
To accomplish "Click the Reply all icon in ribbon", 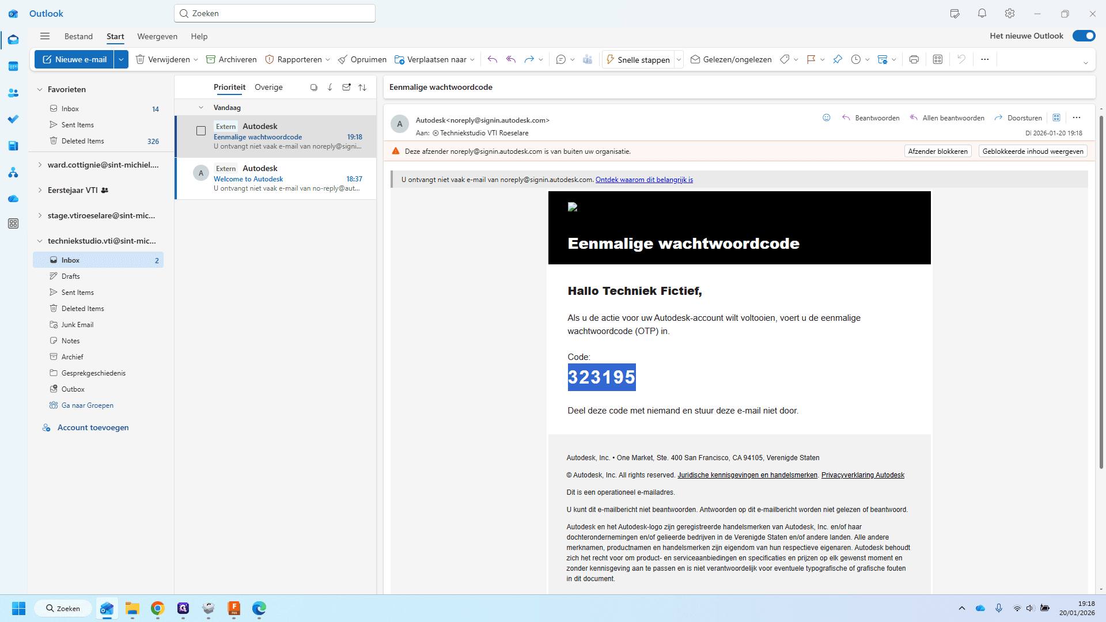I will (511, 59).
